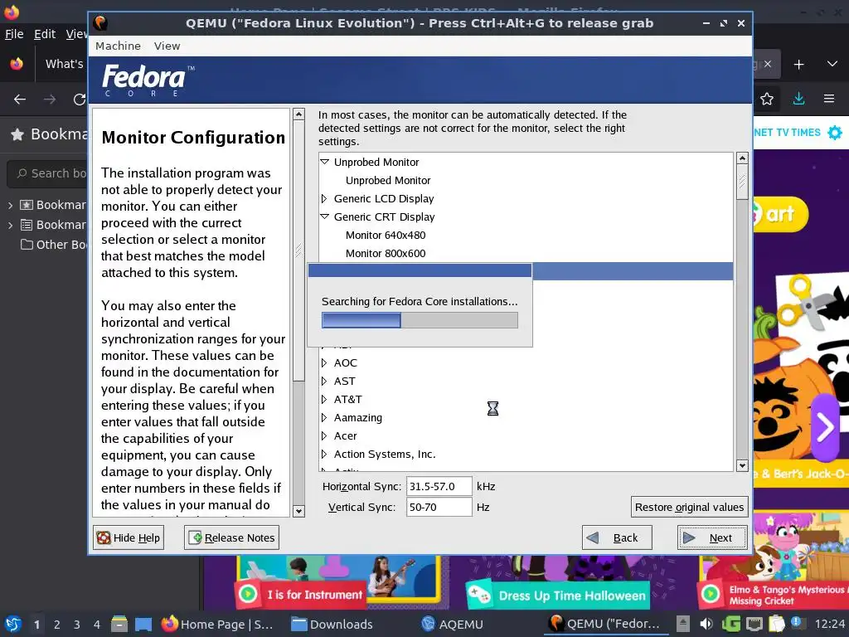Expand the AT&T monitor vendor

click(324, 399)
